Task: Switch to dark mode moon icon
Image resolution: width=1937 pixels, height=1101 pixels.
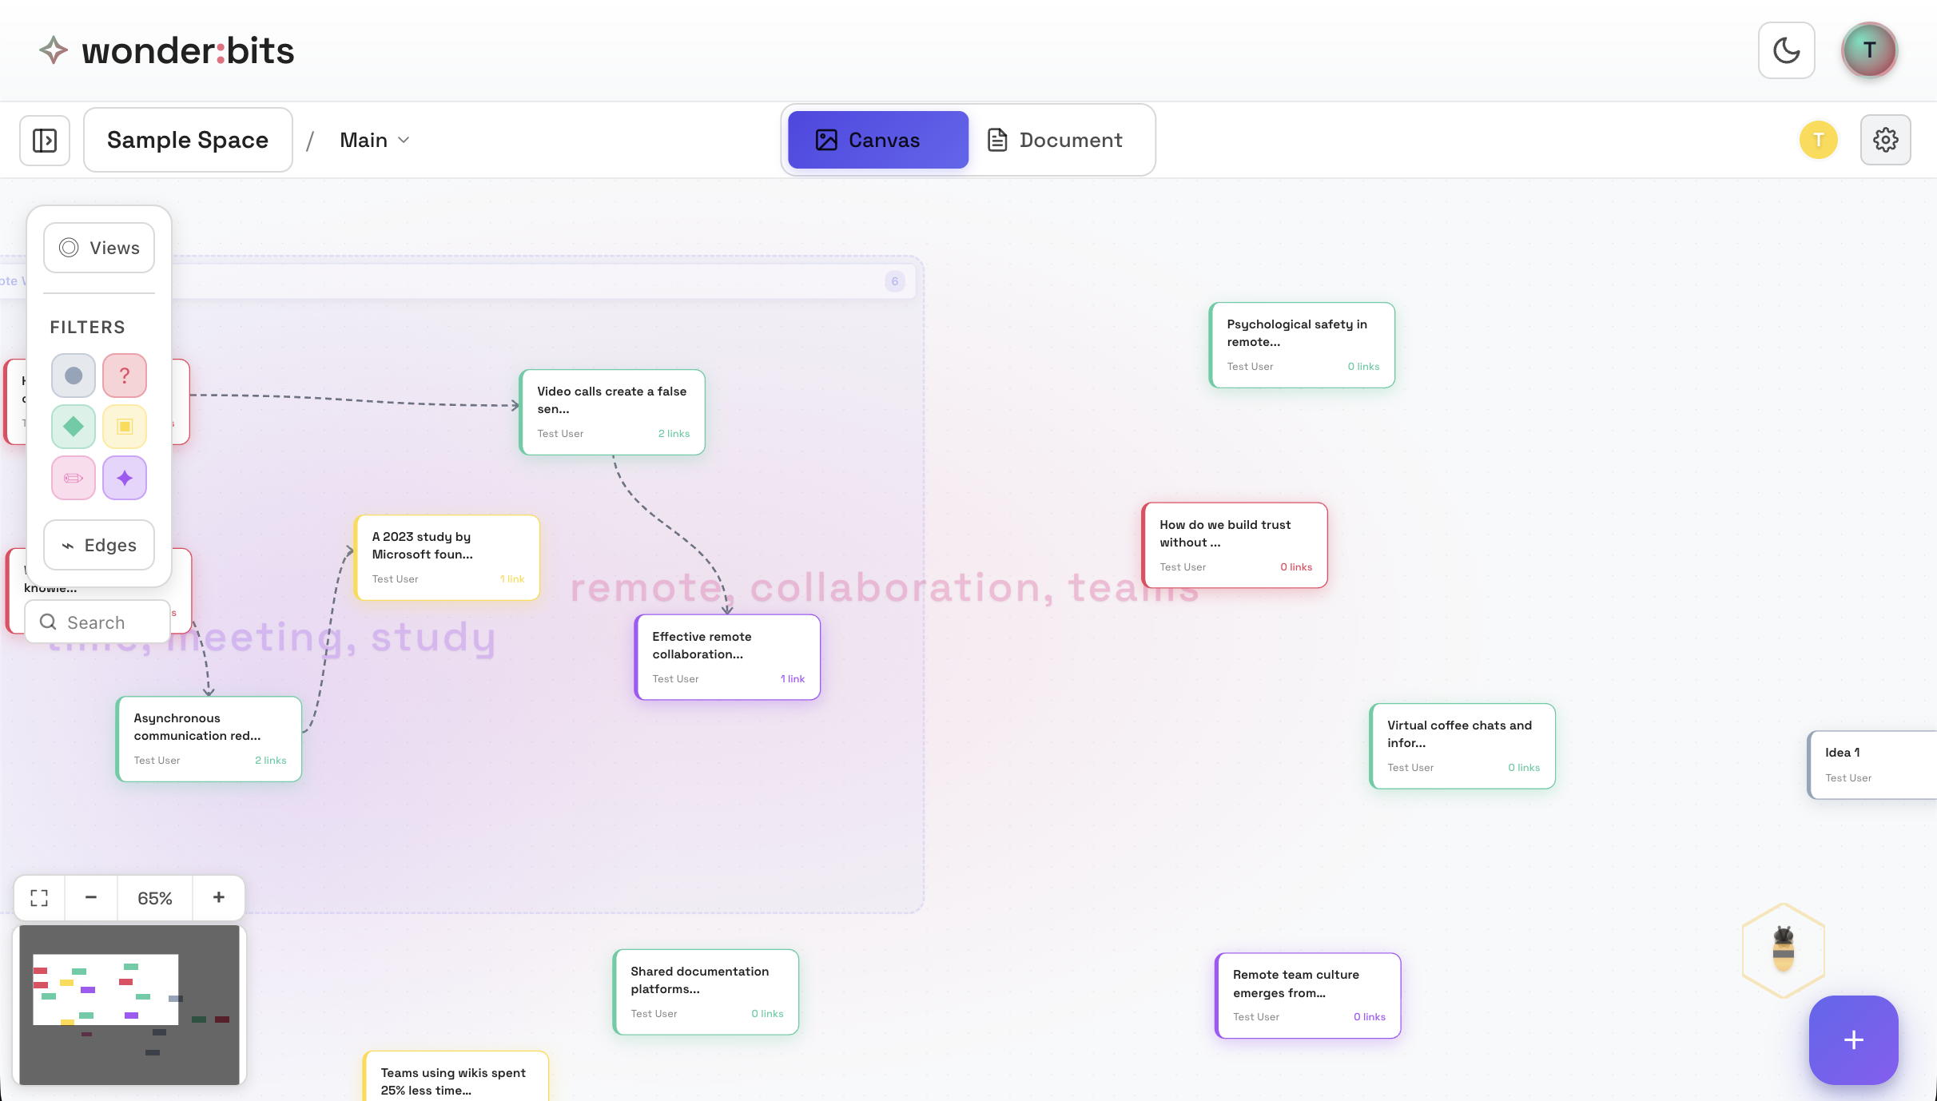Action: click(x=1786, y=50)
